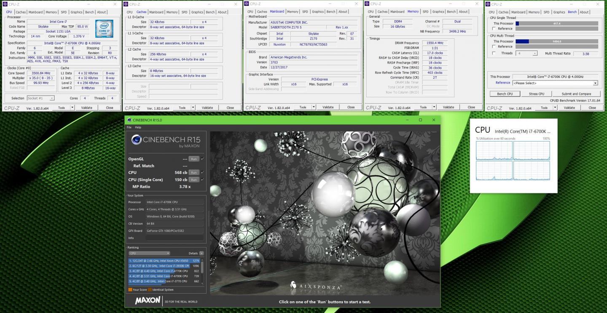
Task: Open the Ranking CPU dropdown in Cinebench
Action: [x=149, y=253]
